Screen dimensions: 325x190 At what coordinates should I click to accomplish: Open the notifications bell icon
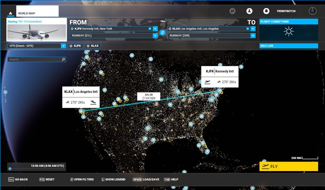(266, 11)
